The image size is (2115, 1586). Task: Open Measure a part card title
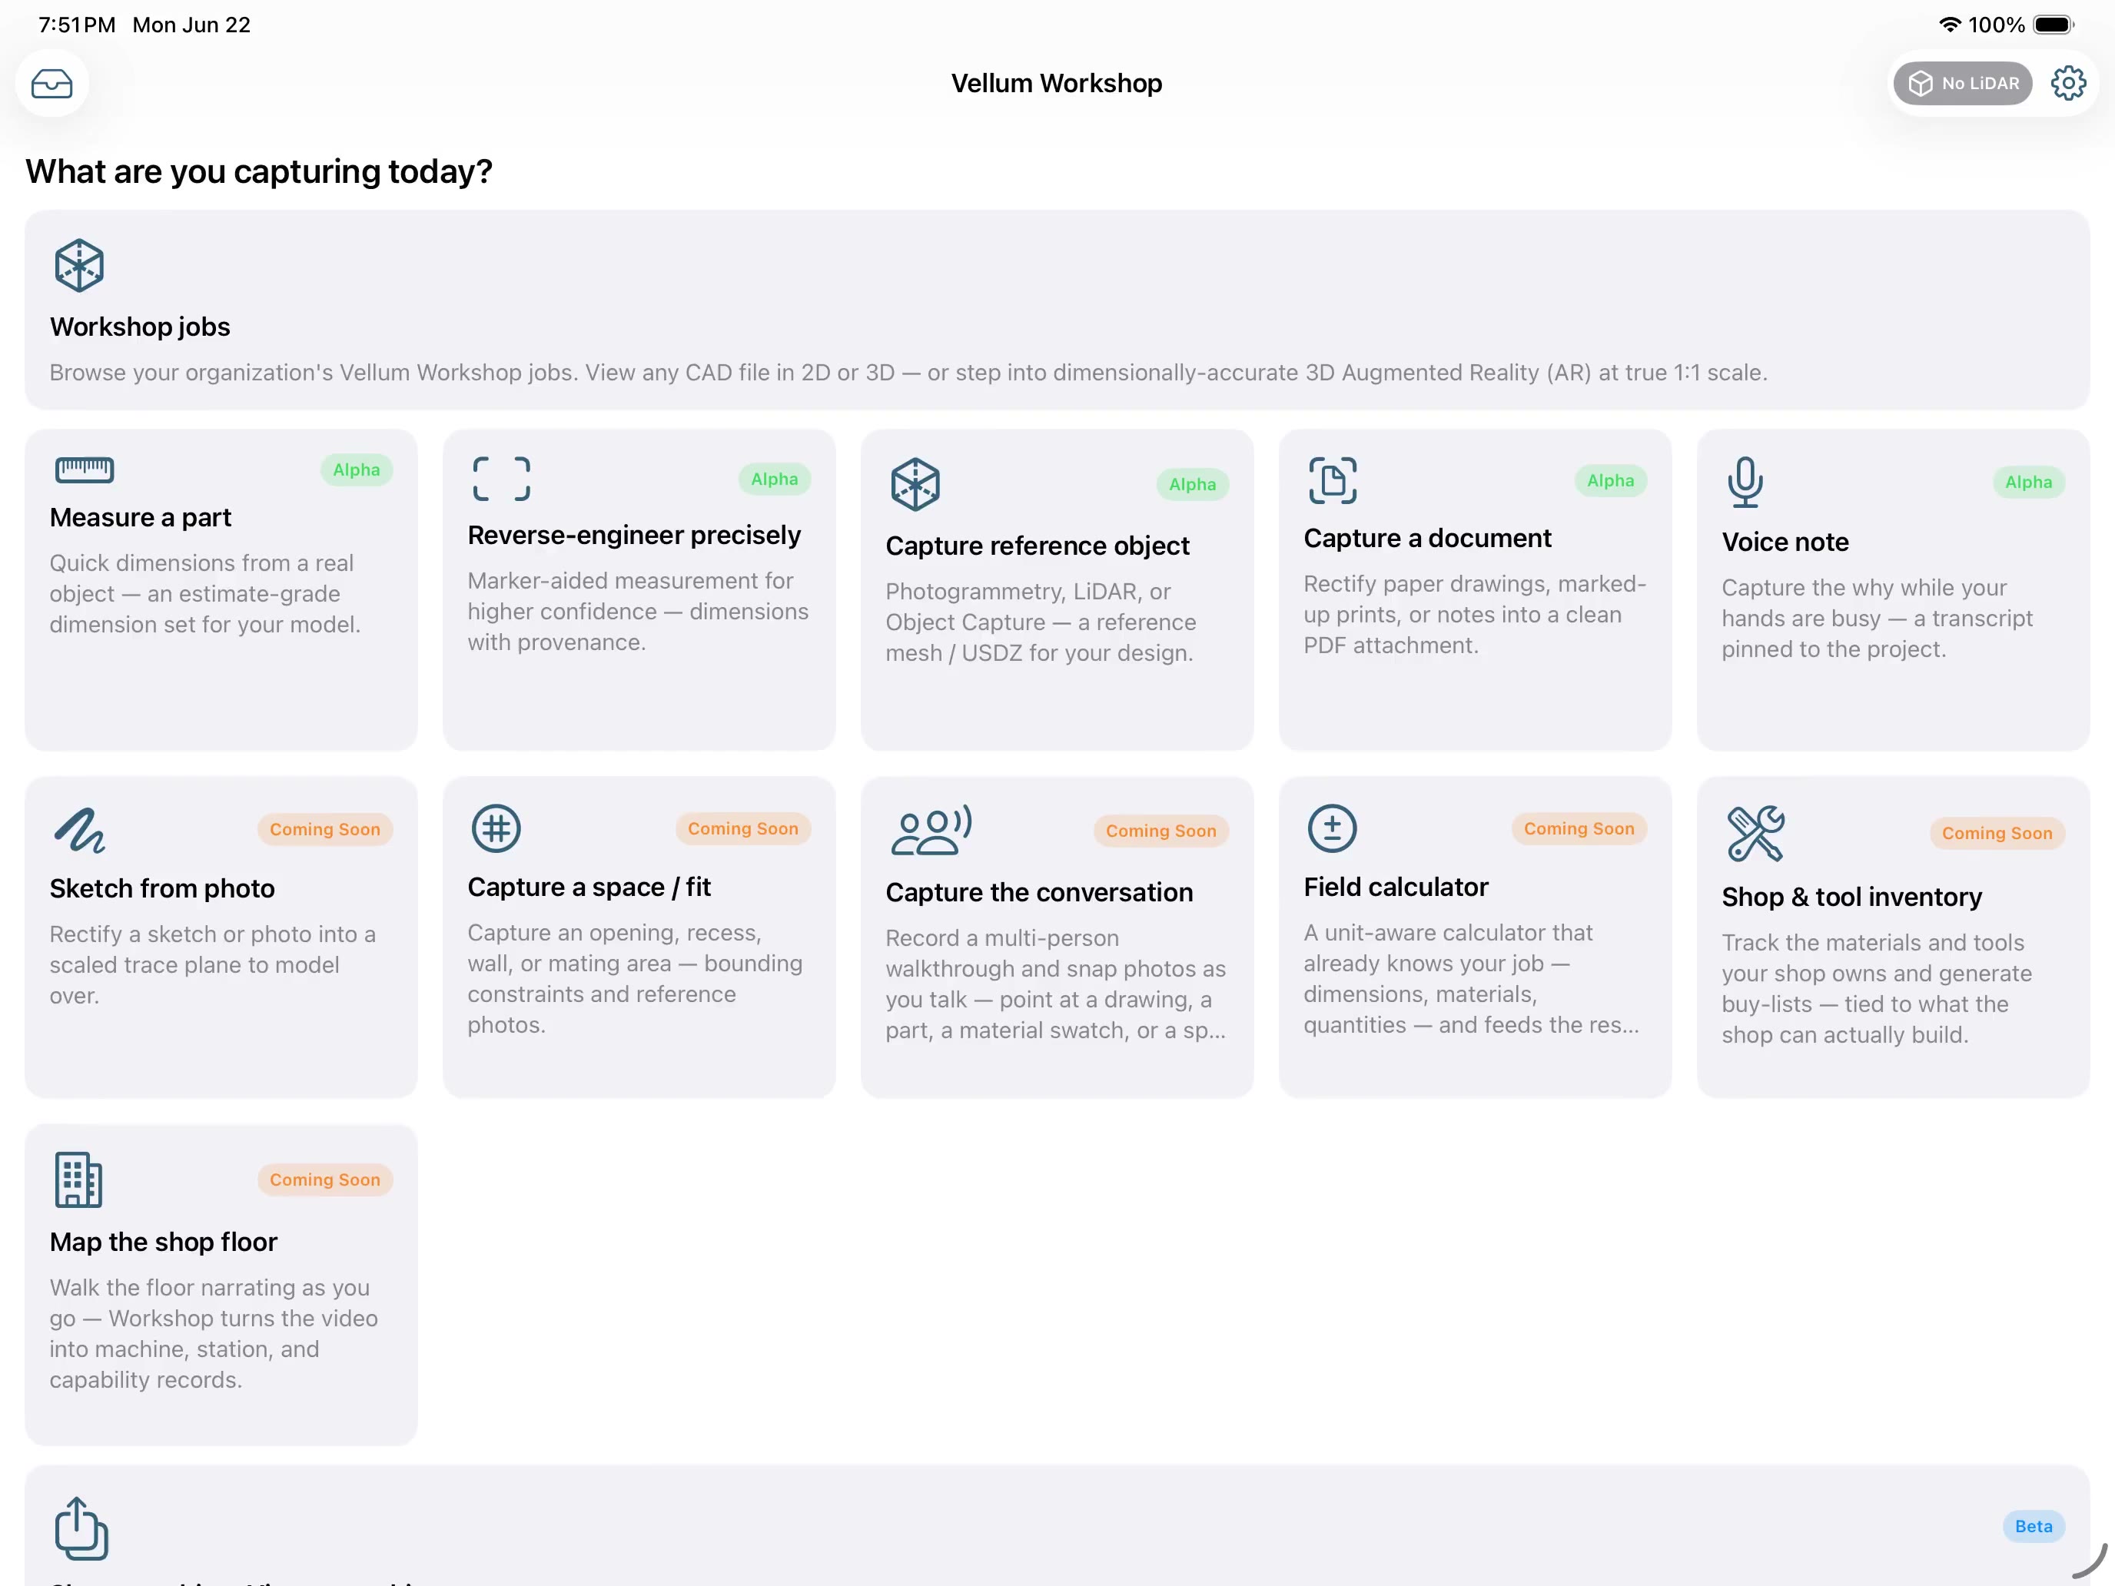pyautogui.click(x=141, y=517)
